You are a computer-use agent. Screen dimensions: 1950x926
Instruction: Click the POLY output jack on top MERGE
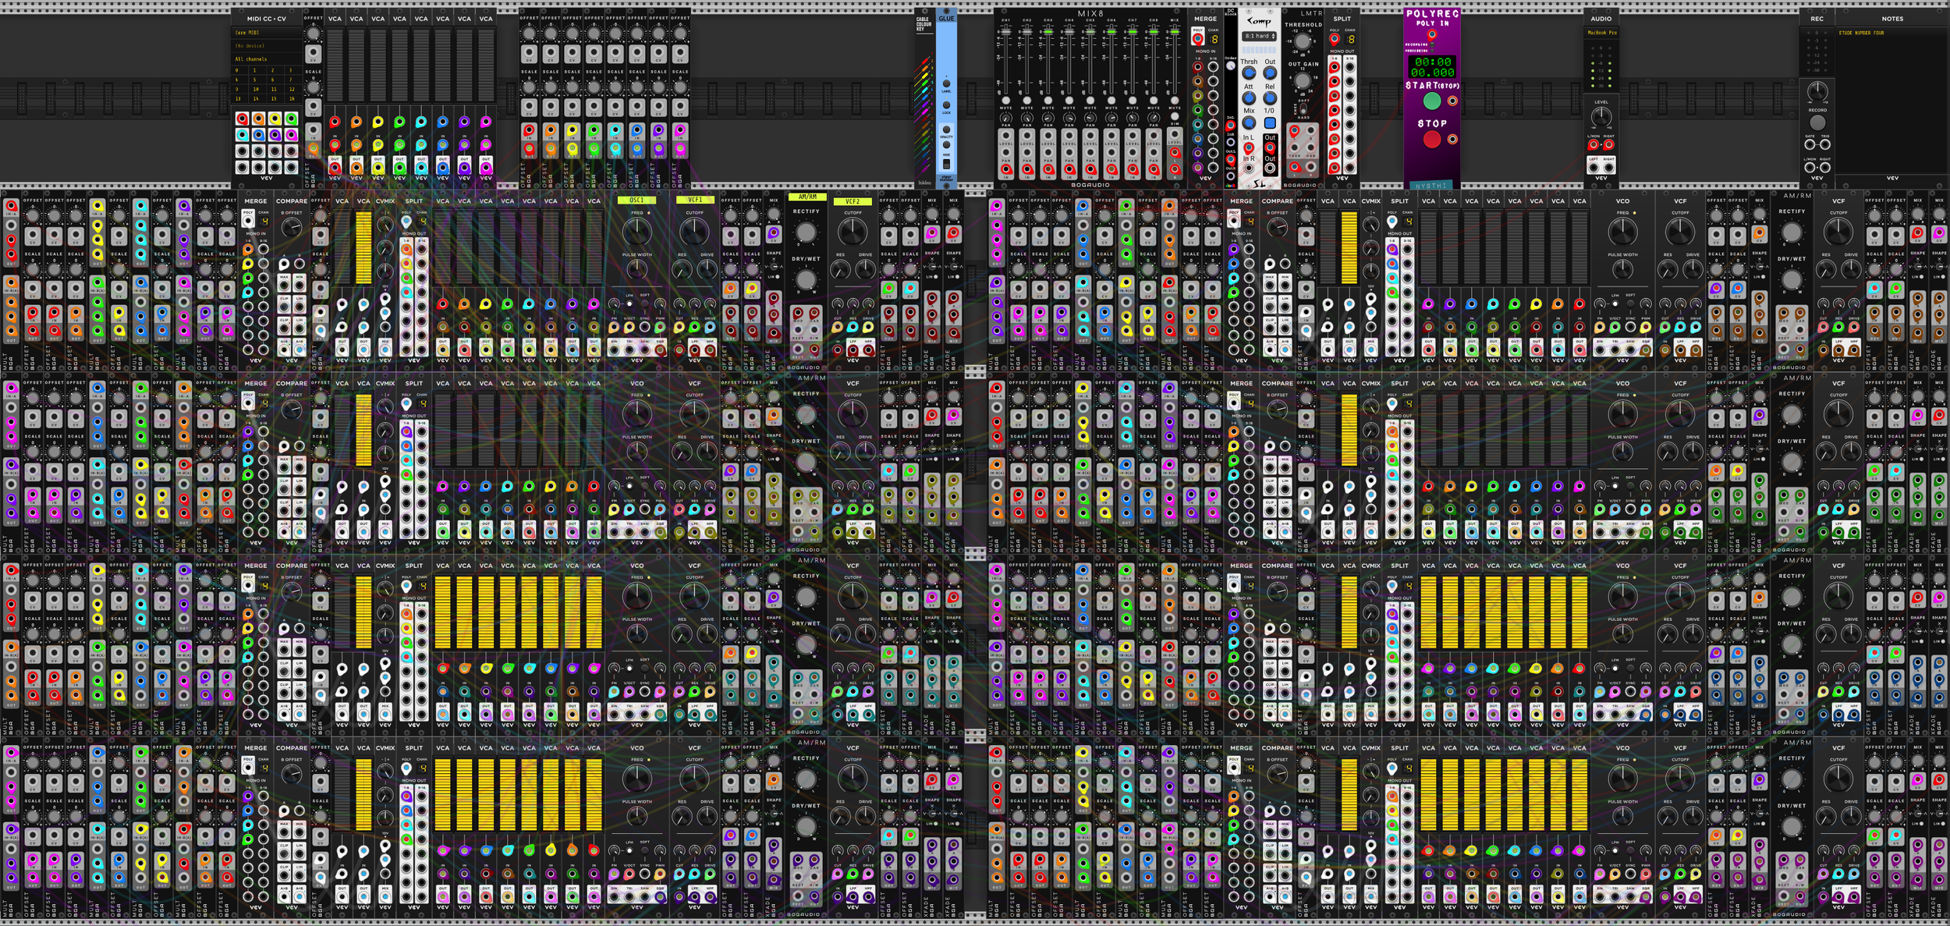click(1198, 39)
